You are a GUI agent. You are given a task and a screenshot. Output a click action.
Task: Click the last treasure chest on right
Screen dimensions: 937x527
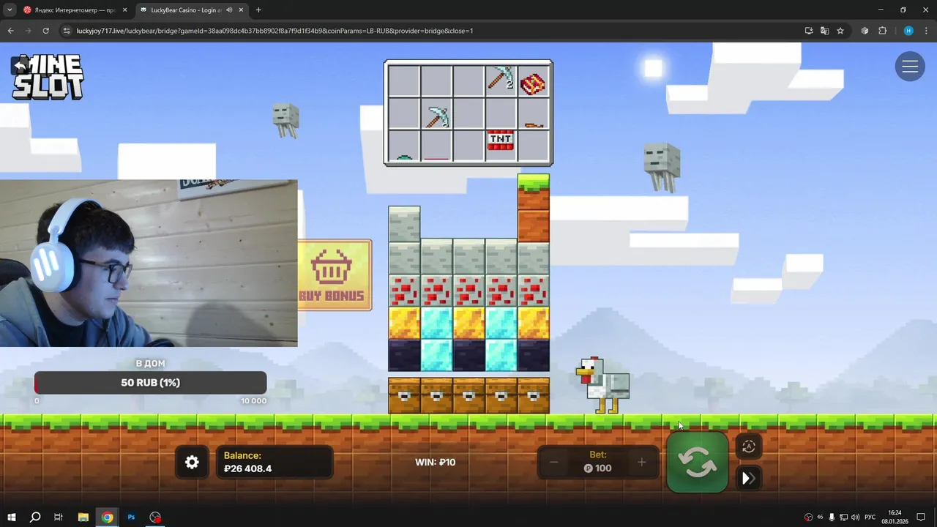[x=533, y=395]
